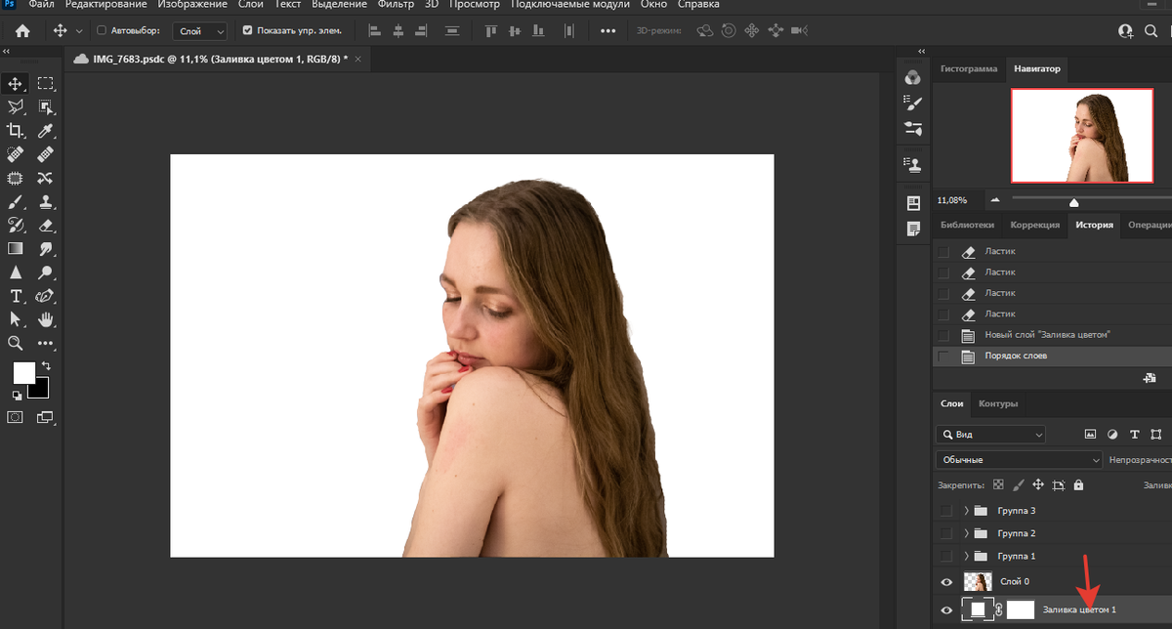Select the Horizontal Type tool

coord(16,296)
